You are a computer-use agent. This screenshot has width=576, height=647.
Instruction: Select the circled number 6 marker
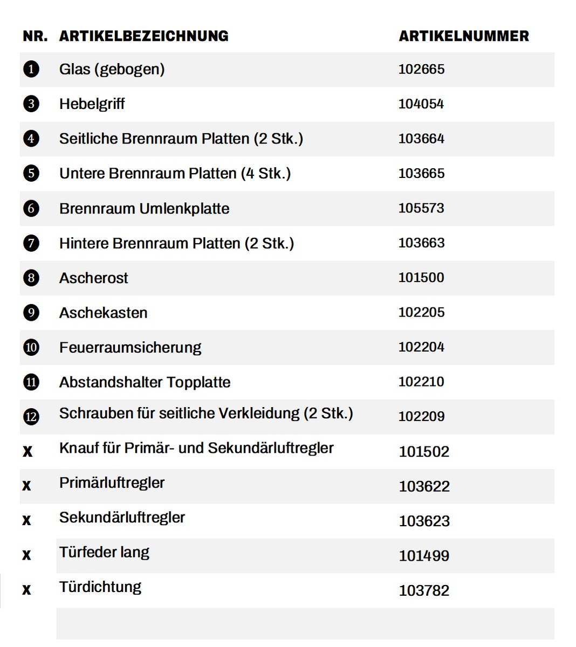tap(31, 208)
